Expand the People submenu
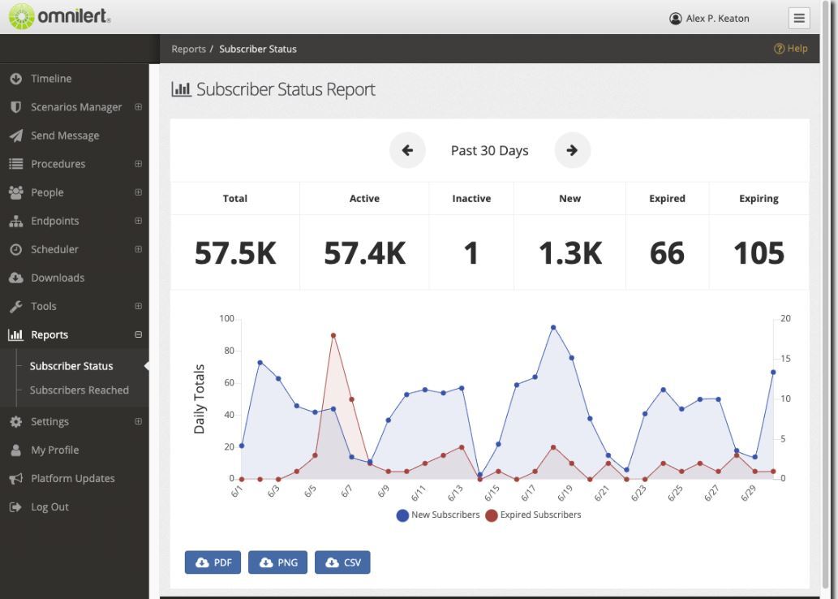The height and width of the screenshot is (599, 838). tap(138, 192)
